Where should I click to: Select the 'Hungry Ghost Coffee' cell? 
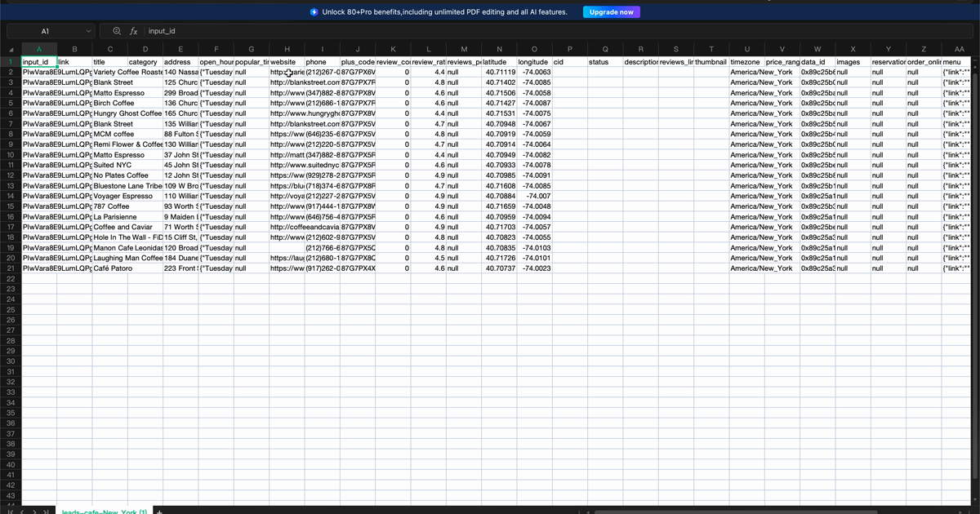point(128,113)
